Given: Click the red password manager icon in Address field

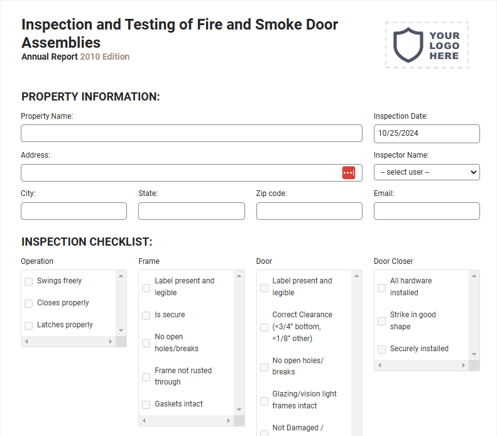Looking at the screenshot, I should click(348, 173).
